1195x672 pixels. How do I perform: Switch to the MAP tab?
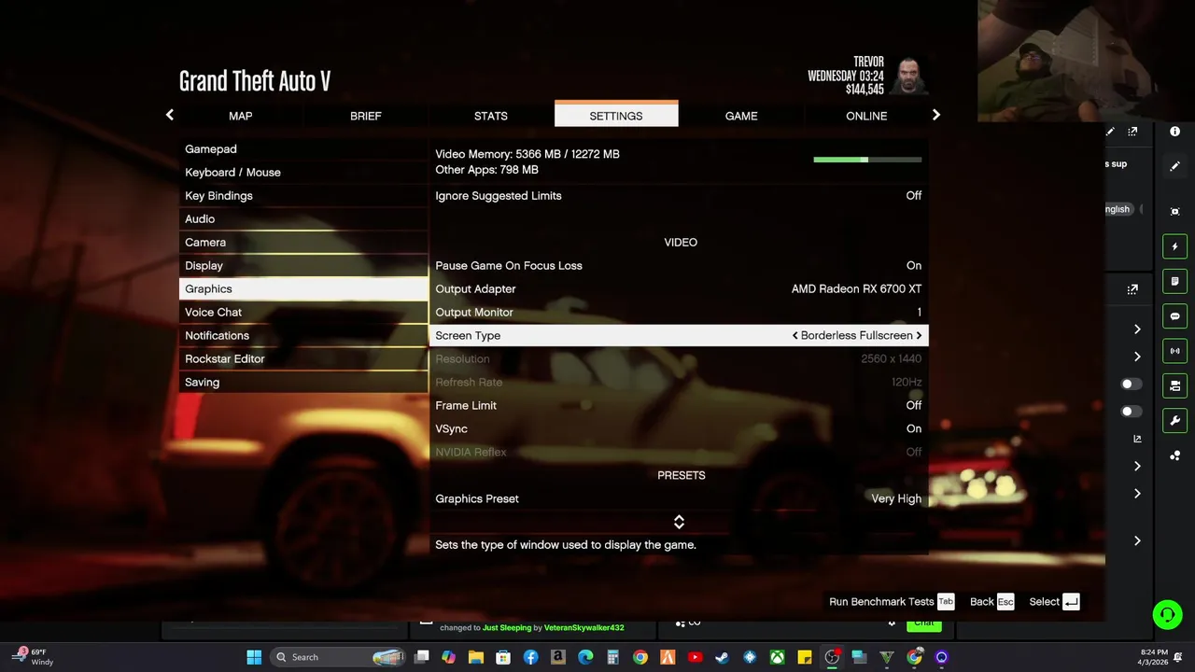click(241, 116)
